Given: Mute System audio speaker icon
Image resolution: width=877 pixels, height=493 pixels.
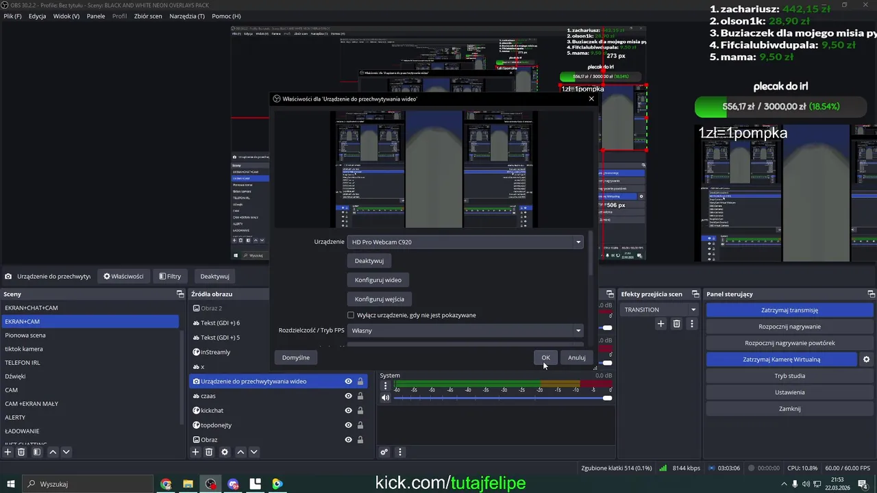Looking at the screenshot, I should [385, 398].
